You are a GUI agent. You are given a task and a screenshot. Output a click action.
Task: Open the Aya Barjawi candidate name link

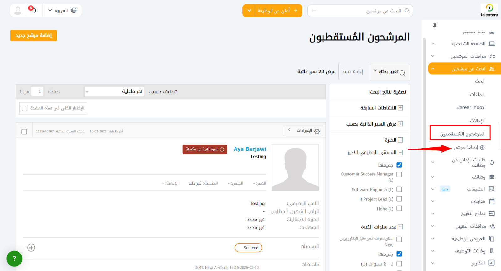(250, 149)
